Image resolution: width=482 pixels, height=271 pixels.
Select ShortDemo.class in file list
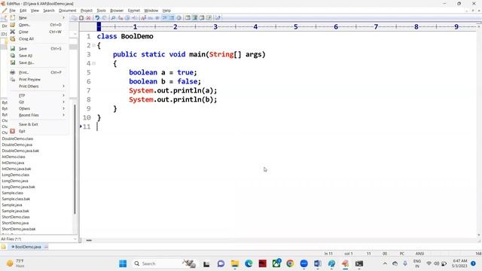click(16, 217)
